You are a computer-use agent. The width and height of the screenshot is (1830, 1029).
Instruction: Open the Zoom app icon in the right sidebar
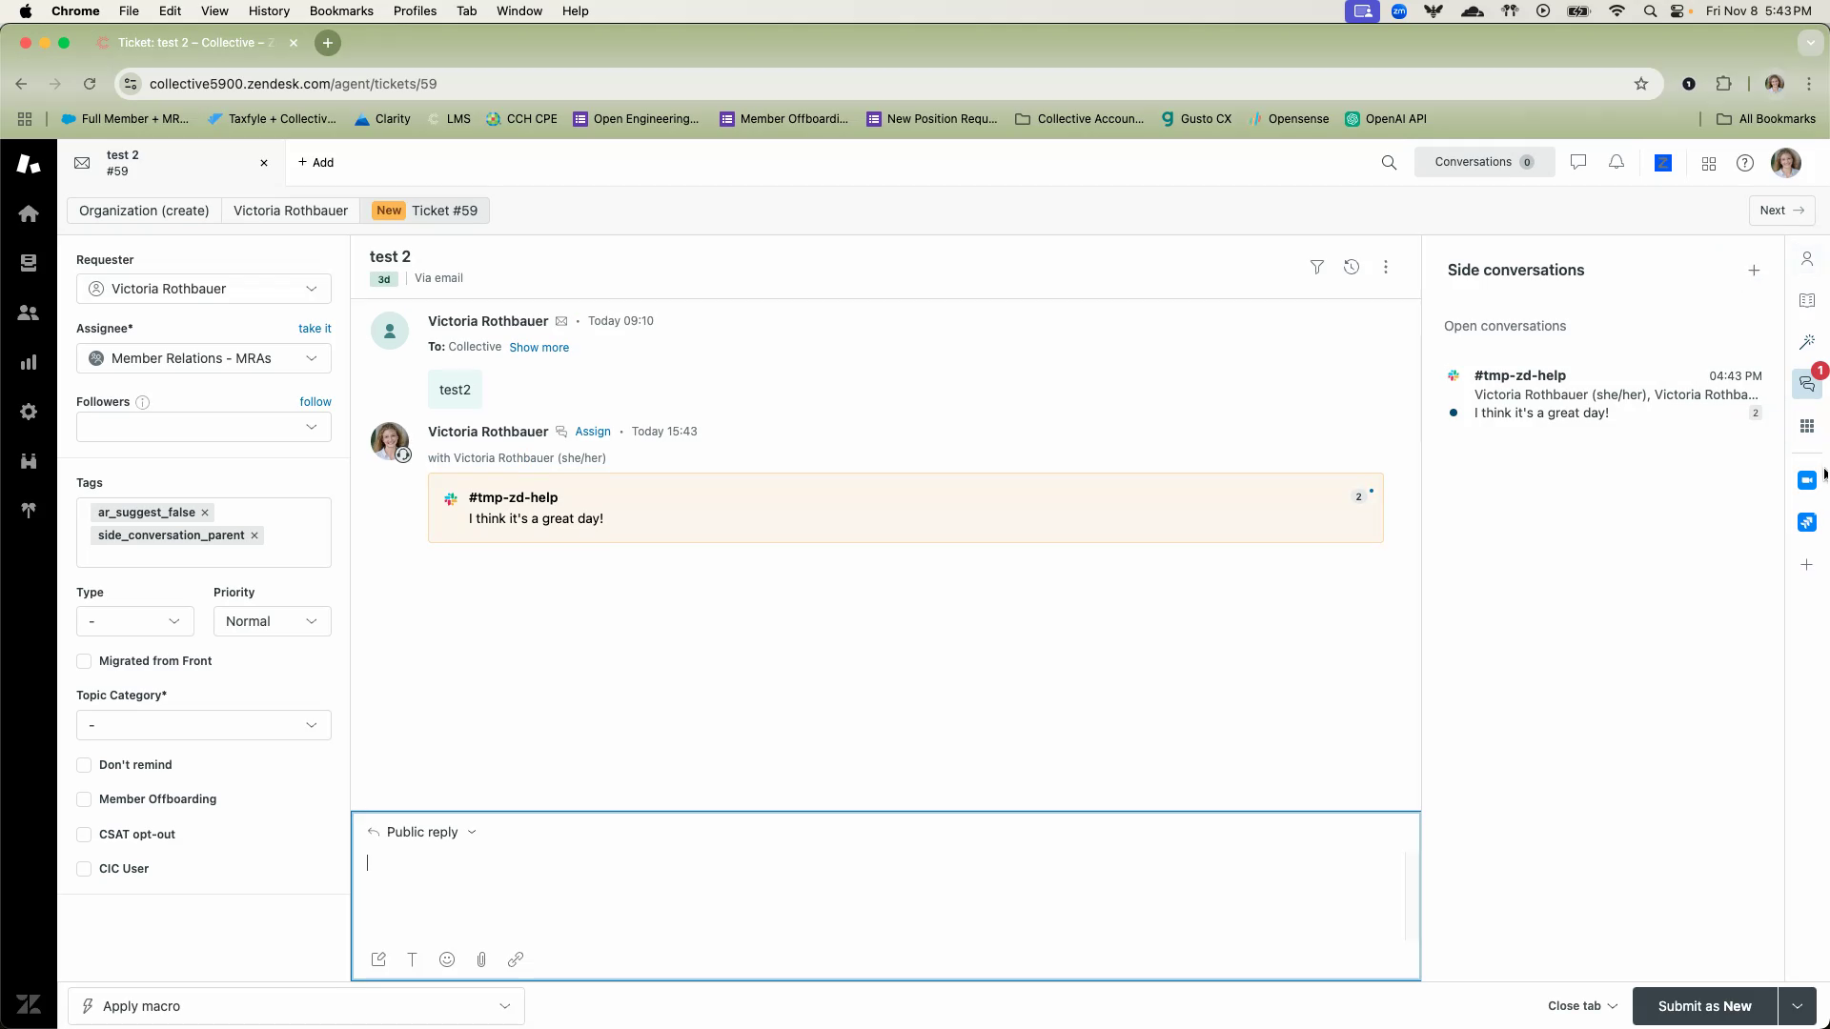pyautogui.click(x=1806, y=480)
